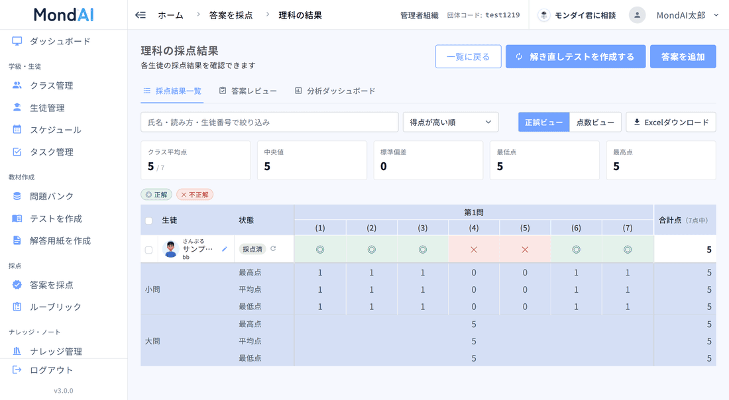Go to ホーム in the breadcrumb
The height and width of the screenshot is (400, 729).
(x=170, y=15)
